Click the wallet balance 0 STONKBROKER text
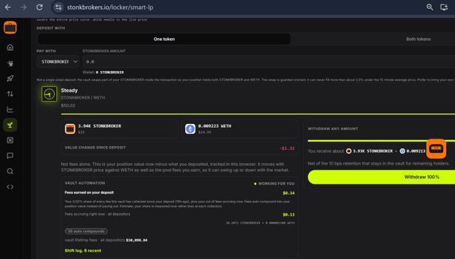This screenshot has width=455, height=259. coord(110,72)
